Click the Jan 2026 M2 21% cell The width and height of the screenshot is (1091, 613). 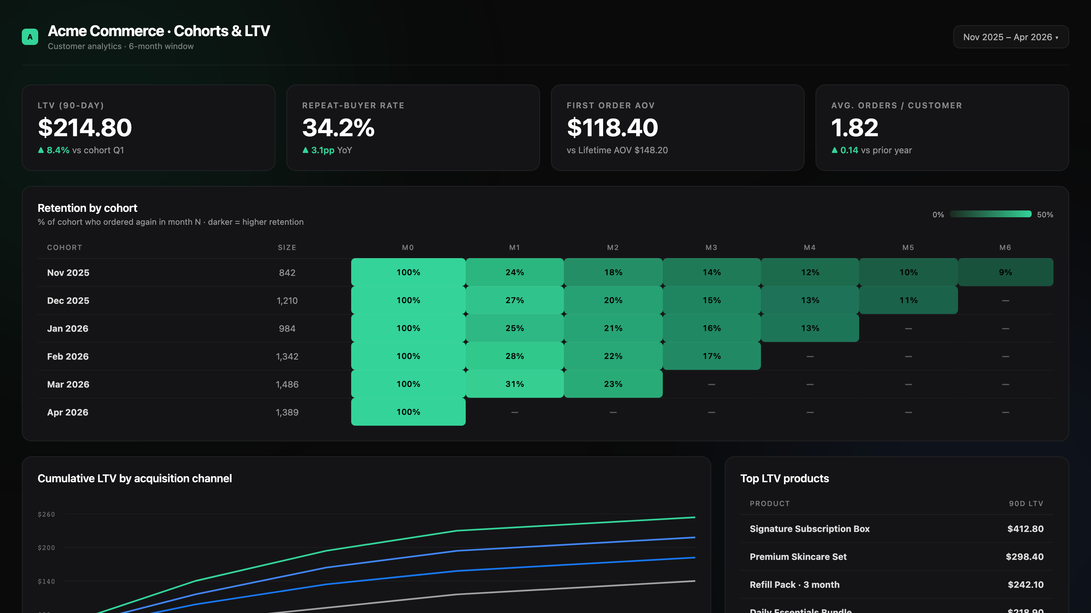613,328
